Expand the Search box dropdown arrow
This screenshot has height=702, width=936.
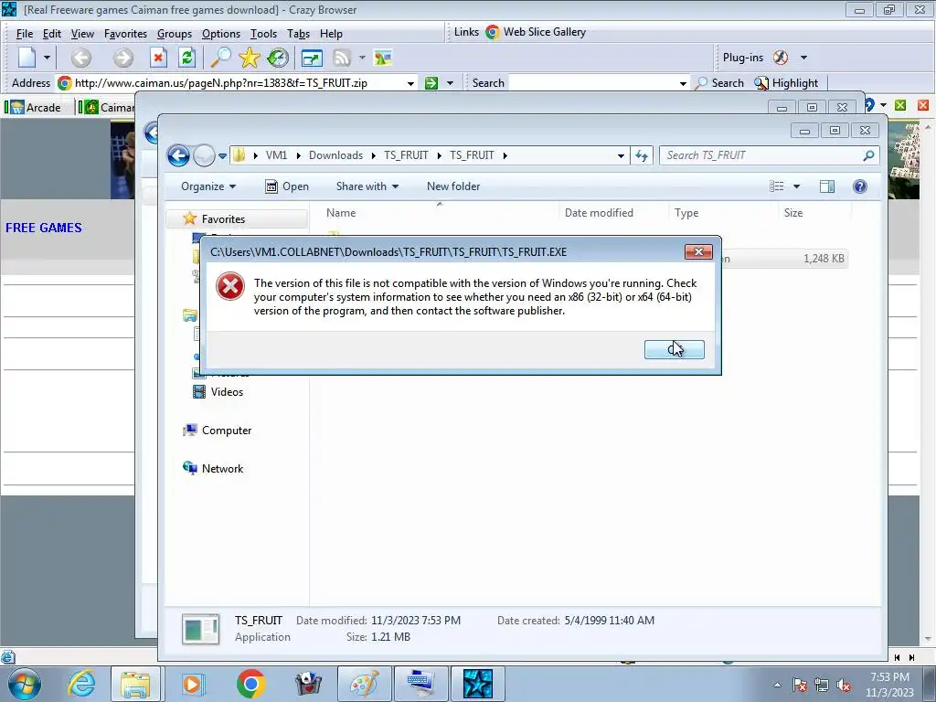click(683, 83)
